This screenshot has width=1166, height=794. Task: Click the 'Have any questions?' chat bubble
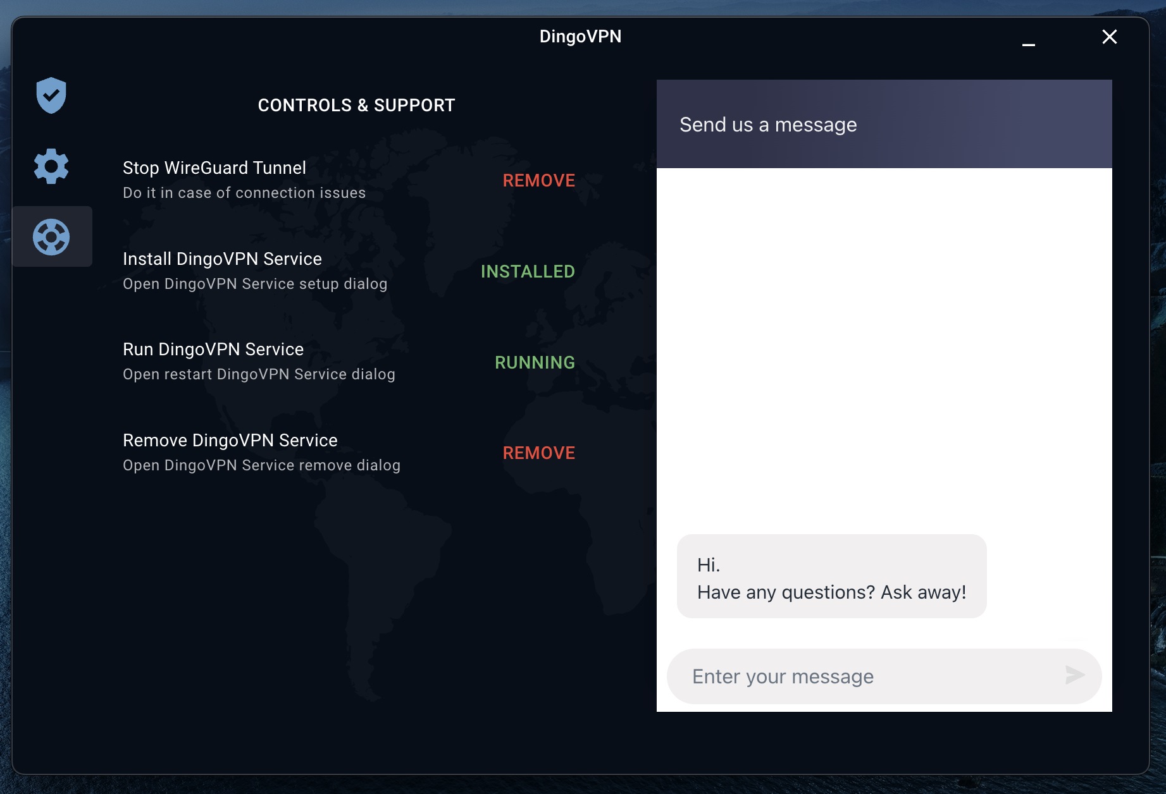click(x=831, y=577)
